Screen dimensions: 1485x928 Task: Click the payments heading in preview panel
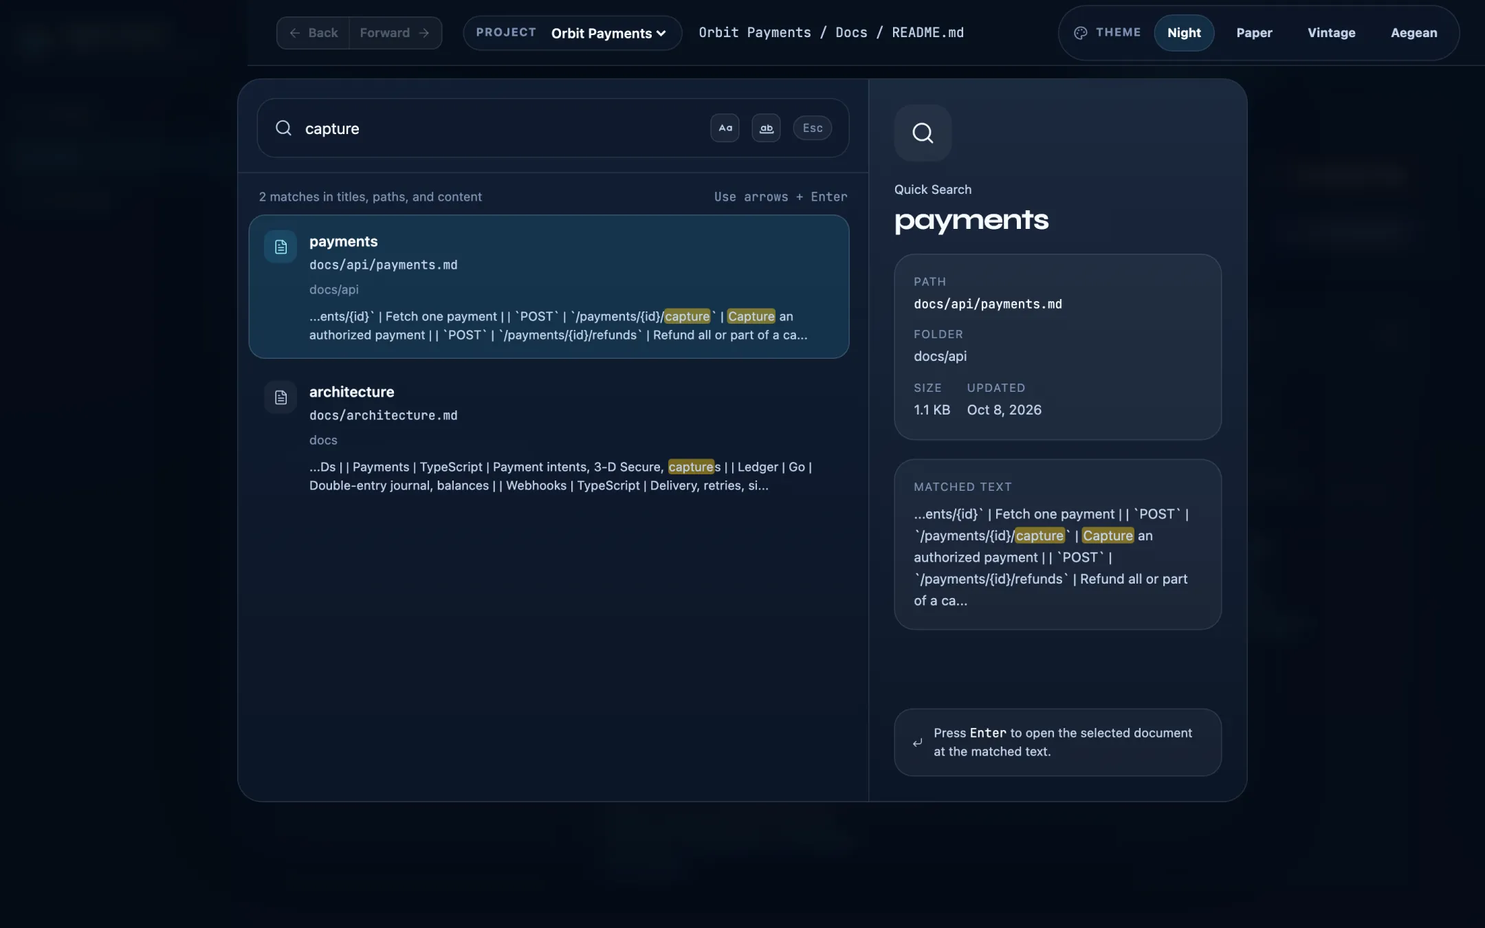click(971, 221)
